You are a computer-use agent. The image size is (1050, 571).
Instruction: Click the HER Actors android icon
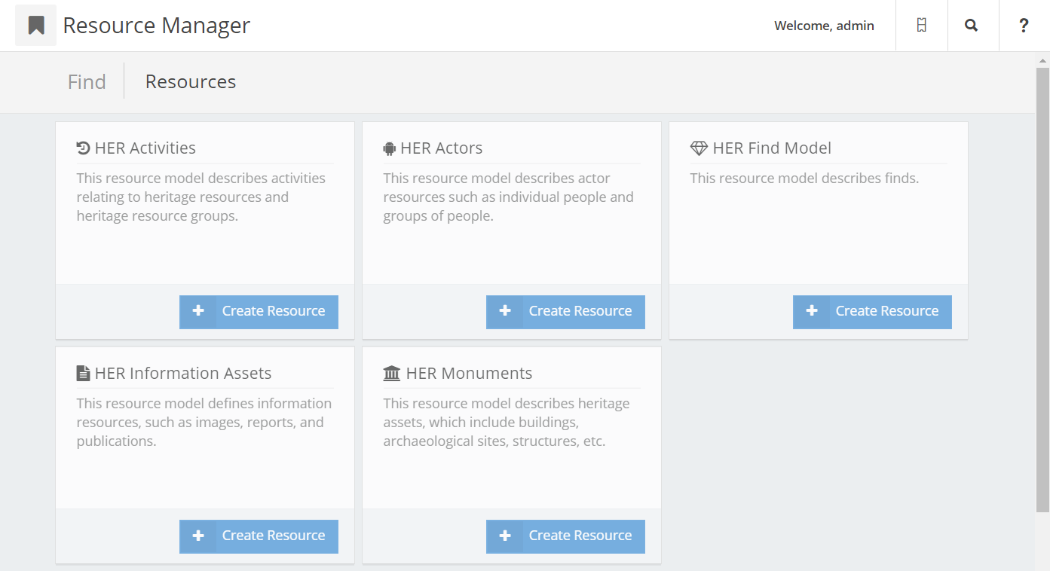[389, 148]
